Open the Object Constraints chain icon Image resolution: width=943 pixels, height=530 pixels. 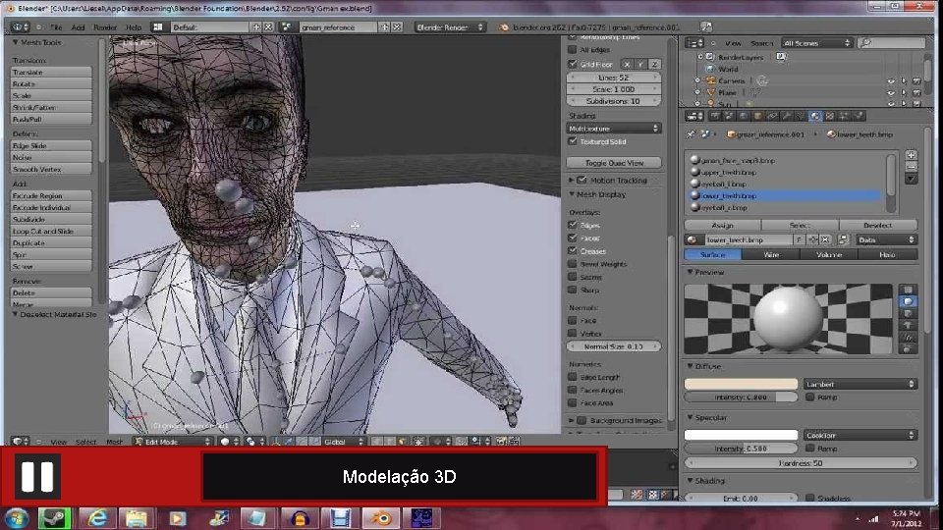click(x=773, y=116)
